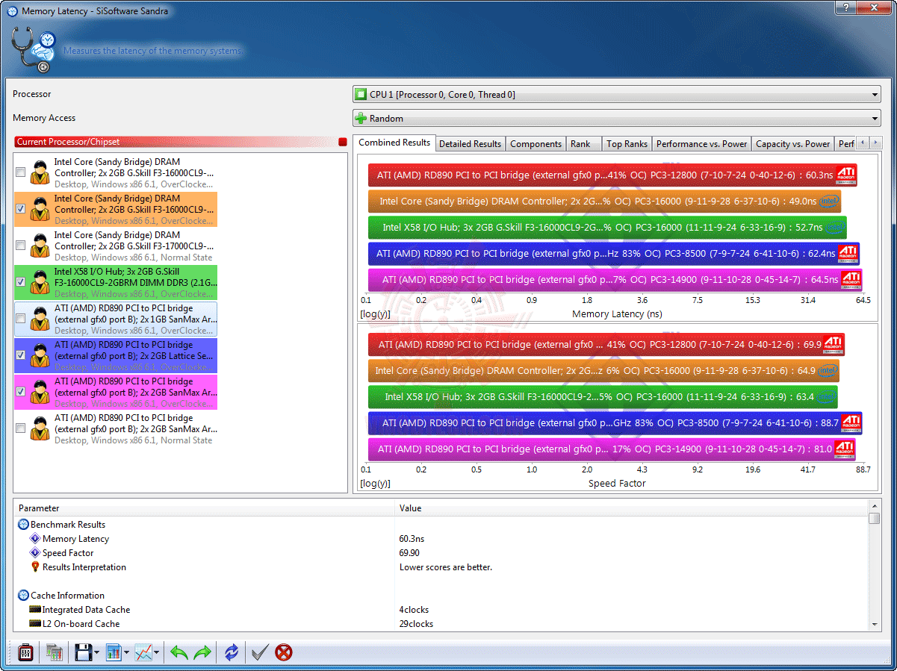Select the Memory Latency parameter row

441,539
